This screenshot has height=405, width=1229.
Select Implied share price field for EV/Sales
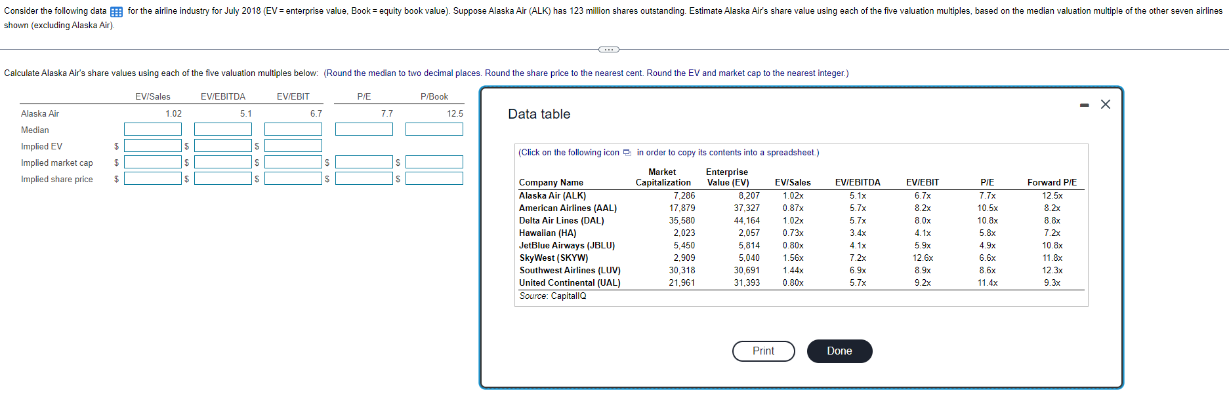[x=152, y=178]
